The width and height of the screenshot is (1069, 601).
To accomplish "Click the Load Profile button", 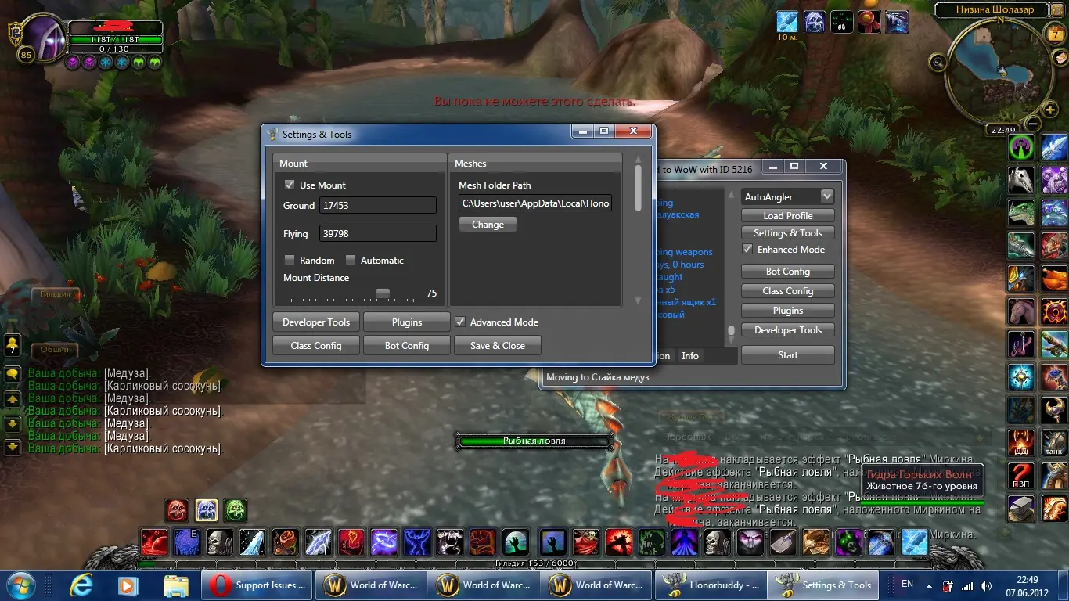I will (788, 216).
